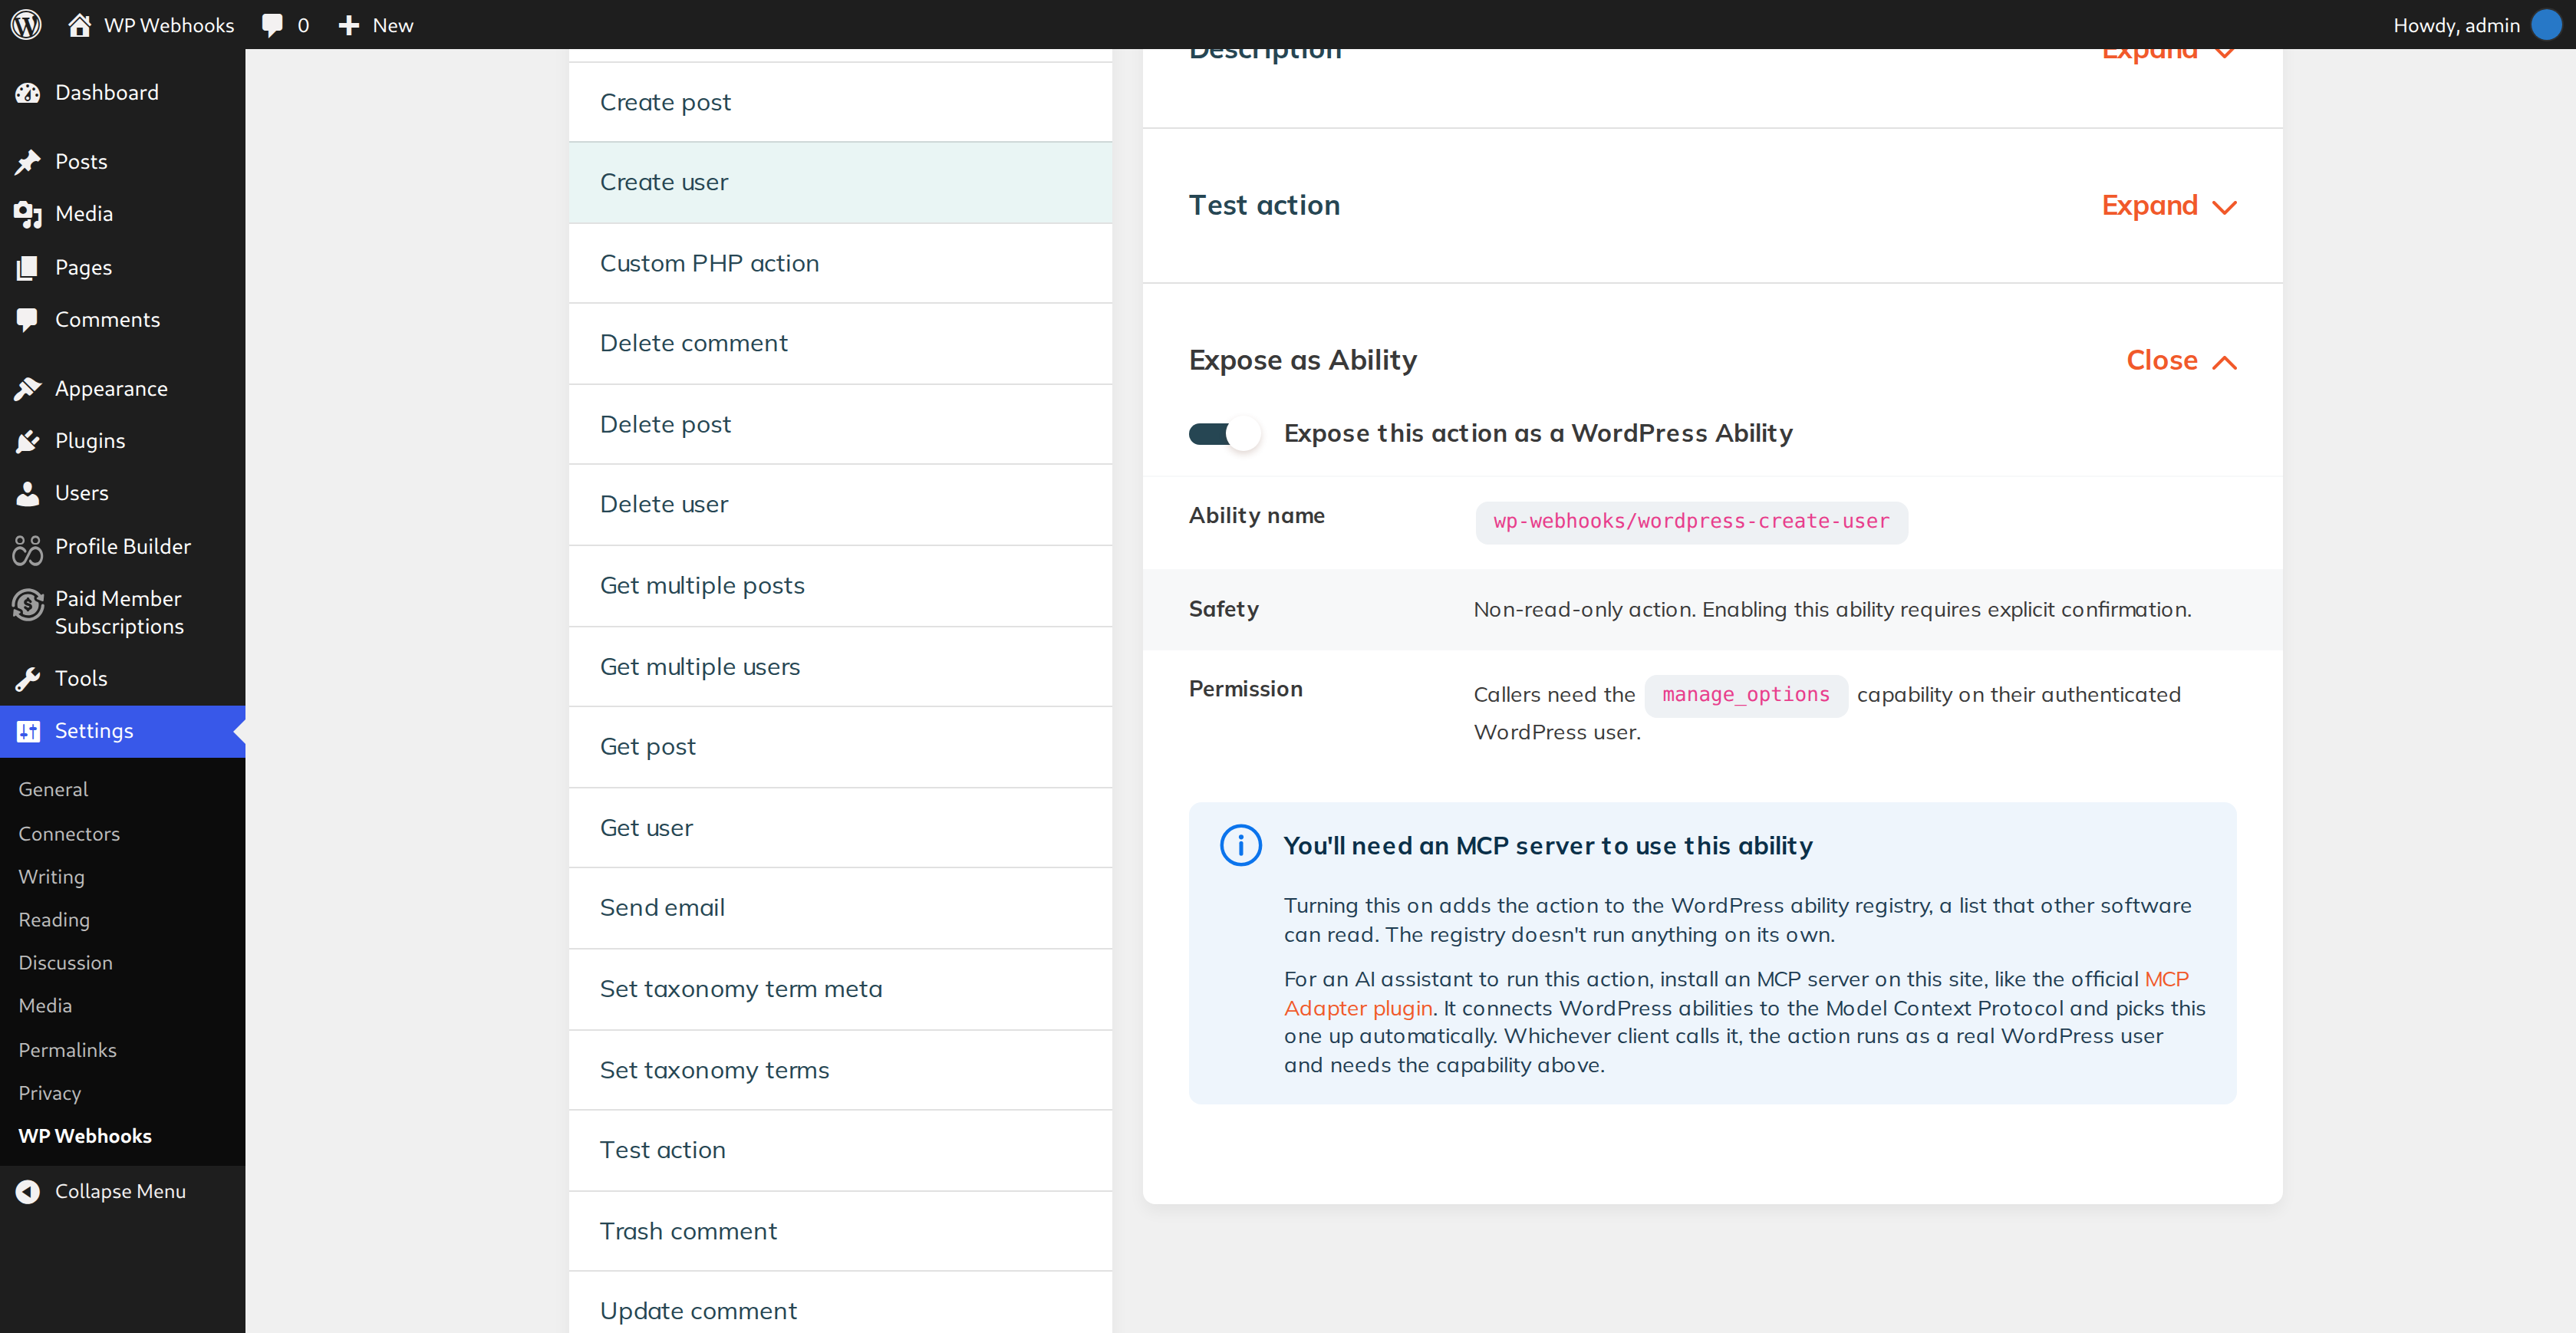
Task: Open the comments bubble icon in admin bar
Action: 272,25
